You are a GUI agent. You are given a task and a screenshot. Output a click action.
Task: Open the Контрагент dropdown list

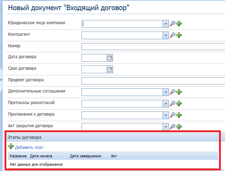click(x=166, y=35)
